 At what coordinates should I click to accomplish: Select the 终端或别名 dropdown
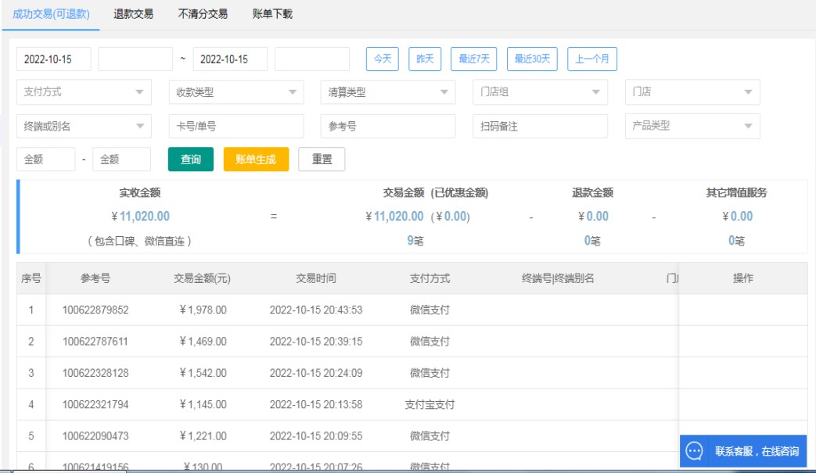point(84,126)
